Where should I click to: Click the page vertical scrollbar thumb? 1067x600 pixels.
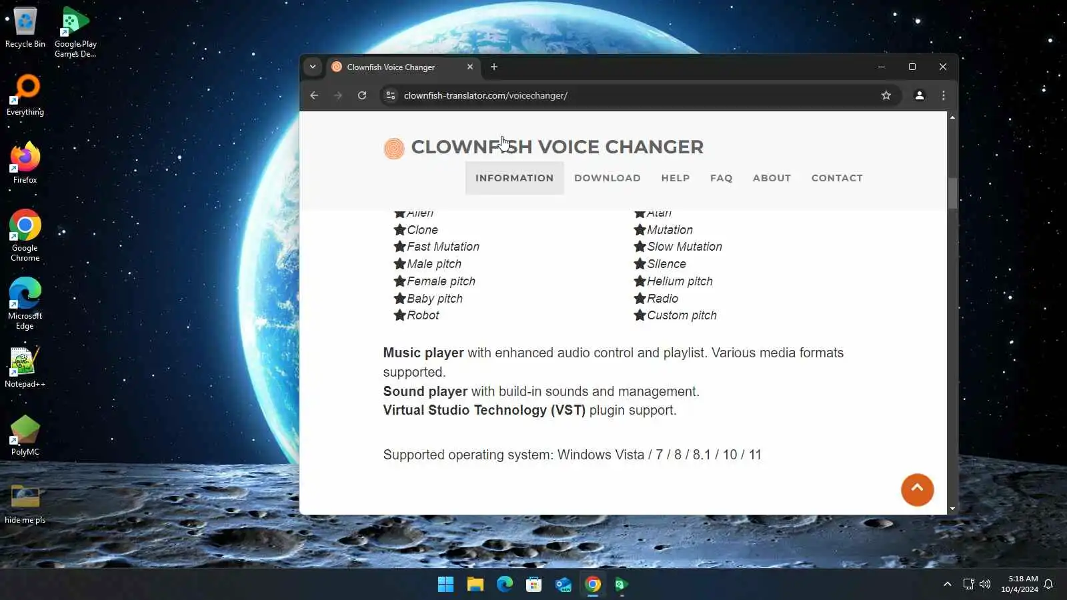(x=952, y=193)
